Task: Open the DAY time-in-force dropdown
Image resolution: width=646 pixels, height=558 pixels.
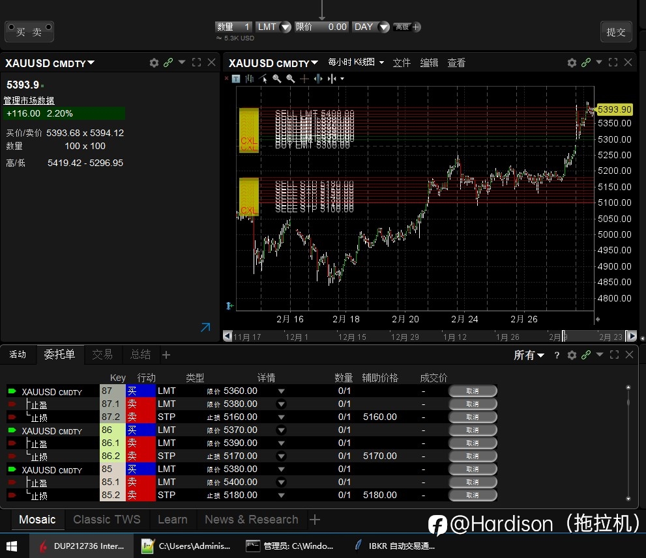Action: (370, 27)
